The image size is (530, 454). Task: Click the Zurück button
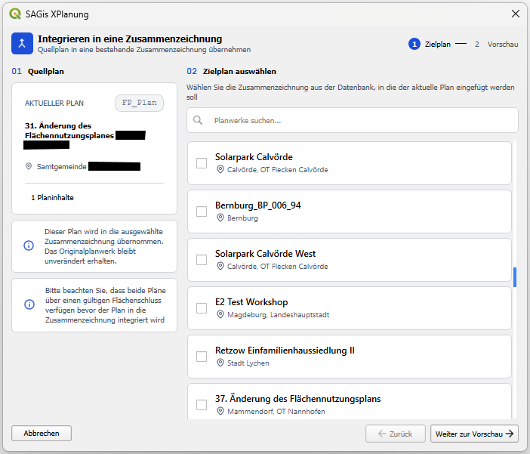tap(395, 434)
